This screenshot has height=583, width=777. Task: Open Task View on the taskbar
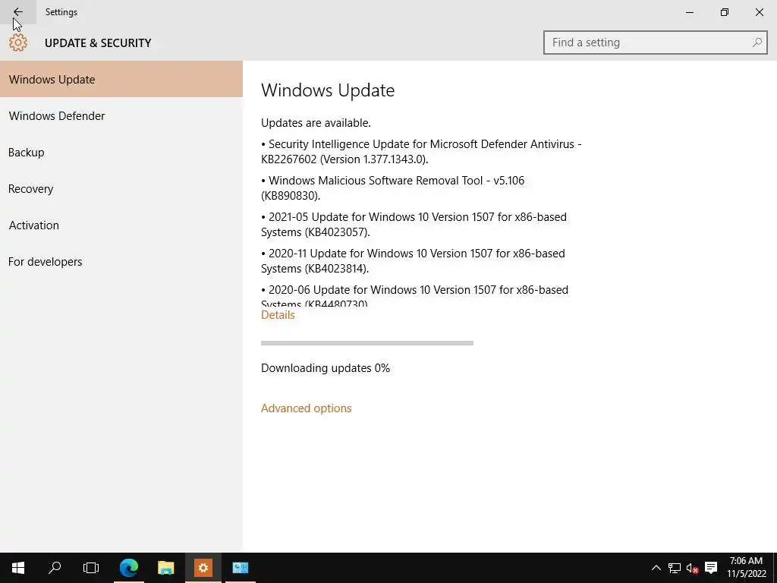(x=91, y=568)
